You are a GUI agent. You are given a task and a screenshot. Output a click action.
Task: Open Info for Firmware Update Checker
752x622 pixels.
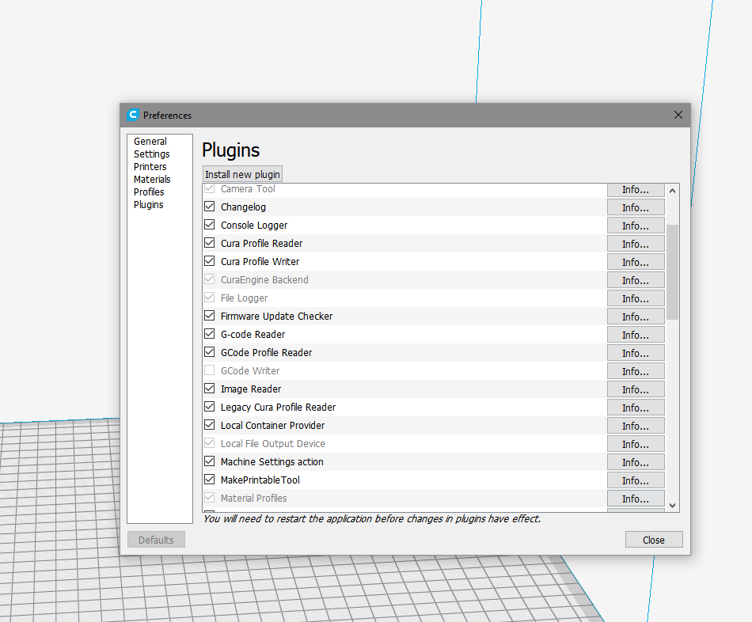tap(636, 317)
